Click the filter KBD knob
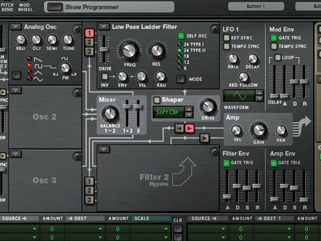 point(160,76)
